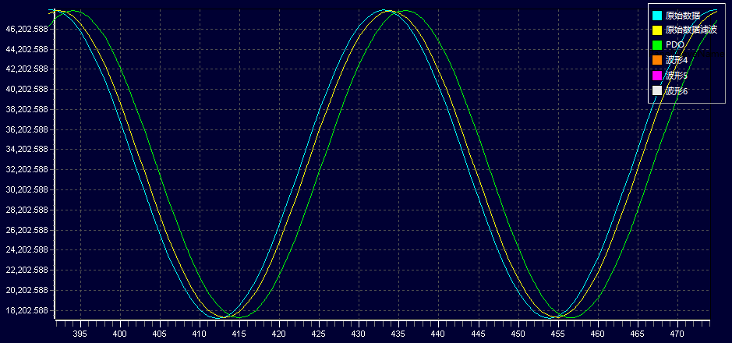Click the 395 tick on the x-axis
Image resolution: width=732 pixels, height=343 pixels.
click(80, 333)
